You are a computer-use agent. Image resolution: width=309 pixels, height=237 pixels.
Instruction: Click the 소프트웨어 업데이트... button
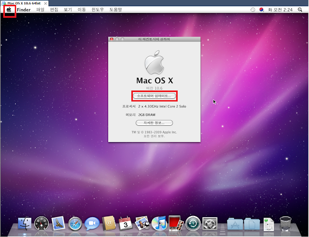(x=154, y=96)
